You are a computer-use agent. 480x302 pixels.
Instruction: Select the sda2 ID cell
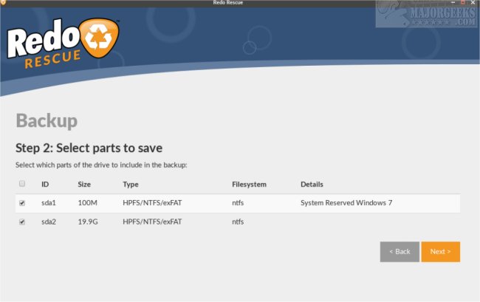coord(49,222)
